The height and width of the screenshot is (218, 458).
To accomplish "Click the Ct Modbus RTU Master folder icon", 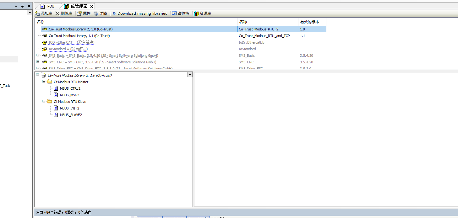I will pos(50,82).
